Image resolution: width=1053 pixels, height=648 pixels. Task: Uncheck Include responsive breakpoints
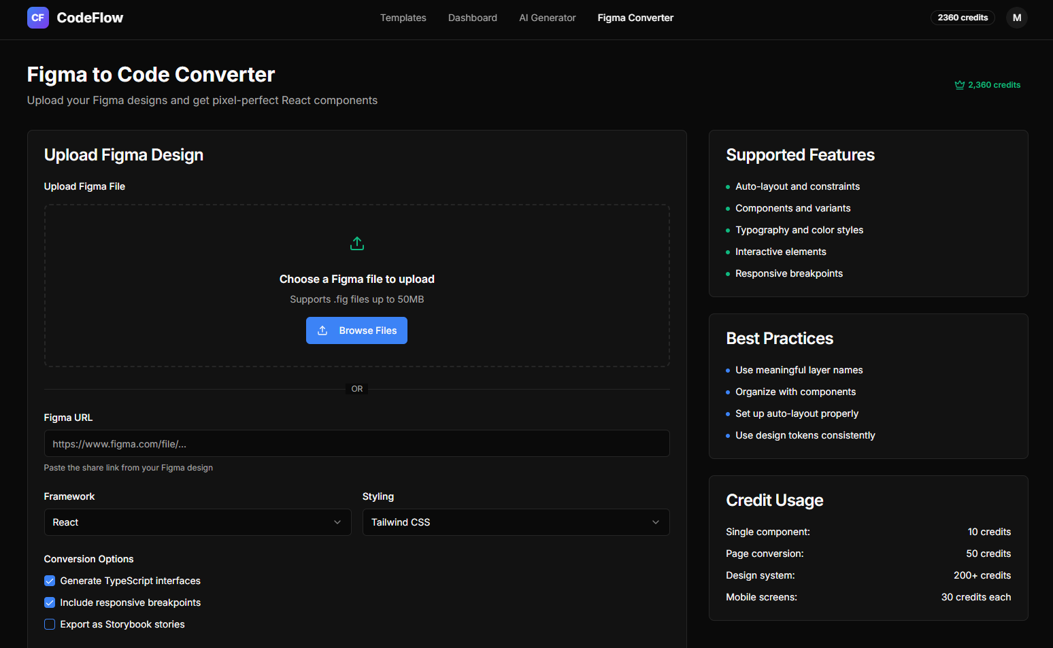tap(50, 602)
